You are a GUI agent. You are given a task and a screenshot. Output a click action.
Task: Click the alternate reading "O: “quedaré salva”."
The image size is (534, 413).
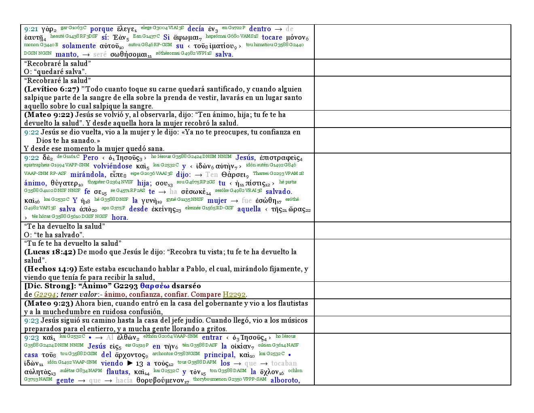point(55,72)
